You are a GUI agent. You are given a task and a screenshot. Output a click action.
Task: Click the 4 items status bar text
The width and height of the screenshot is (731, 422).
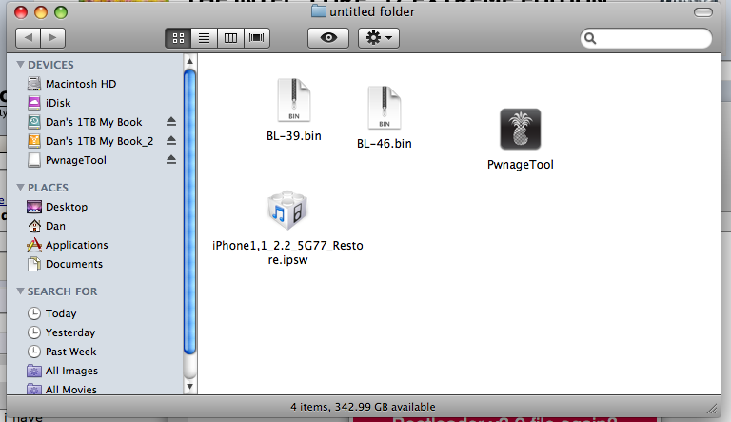coord(363,407)
